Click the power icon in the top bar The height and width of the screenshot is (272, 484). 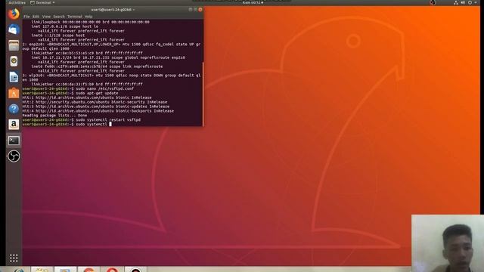coord(470,2)
